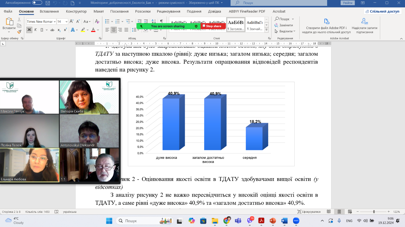Expand the text highlight color dropdown arrow
The image size is (405, 227).
tap(87, 30)
